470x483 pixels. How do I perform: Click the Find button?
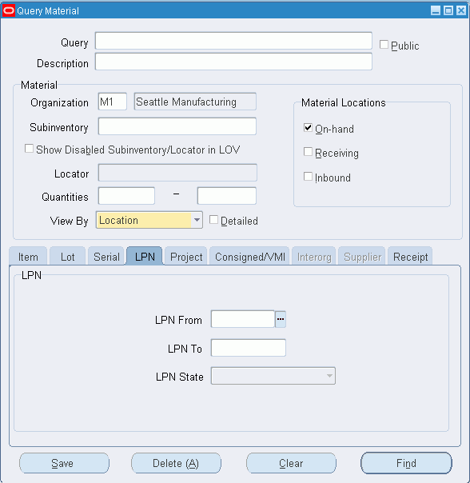[x=406, y=463]
